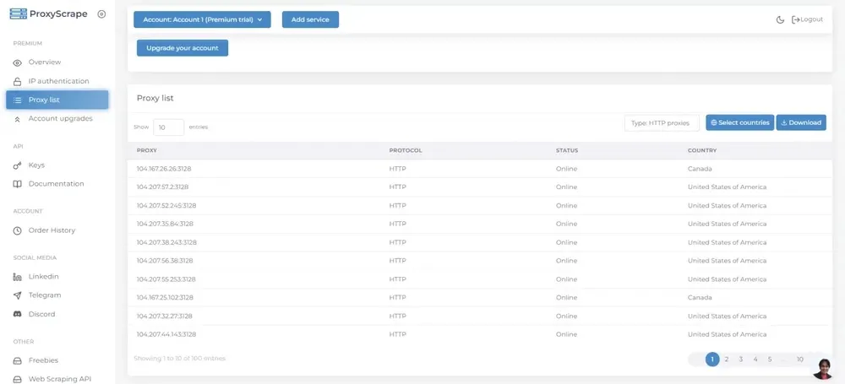Image resolution: width=845 pixels, height=384 pixels.
Task: Click the Logout arrow icon
Action: pyautogui.click(x=795, y=20)
